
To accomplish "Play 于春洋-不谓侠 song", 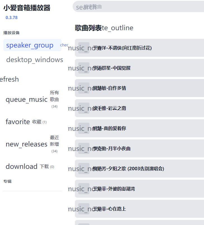I will click(x=122, y=48).
